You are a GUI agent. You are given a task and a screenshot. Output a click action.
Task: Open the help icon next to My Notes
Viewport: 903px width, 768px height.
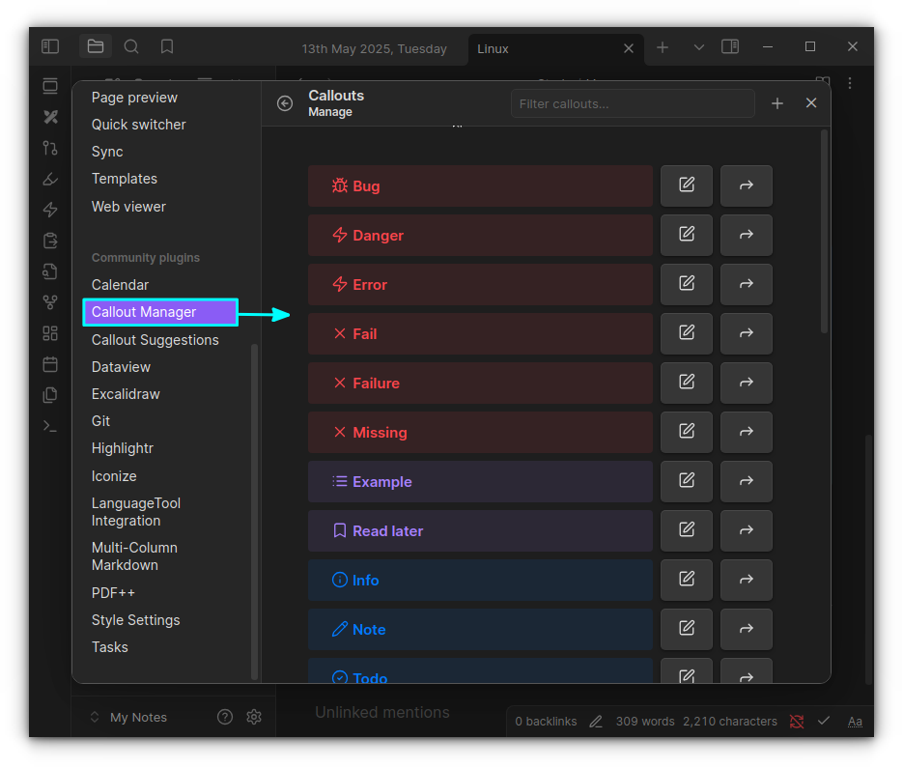click(225, 717)
